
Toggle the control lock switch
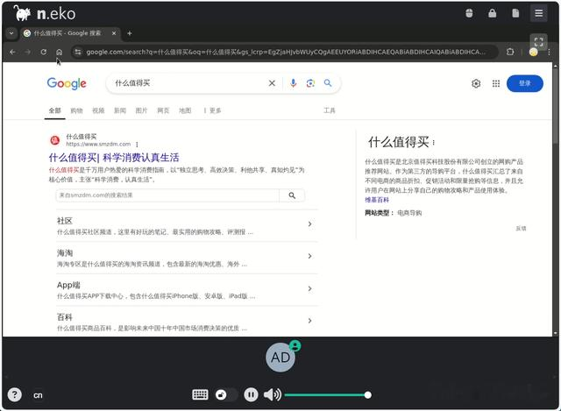point(226,395)
